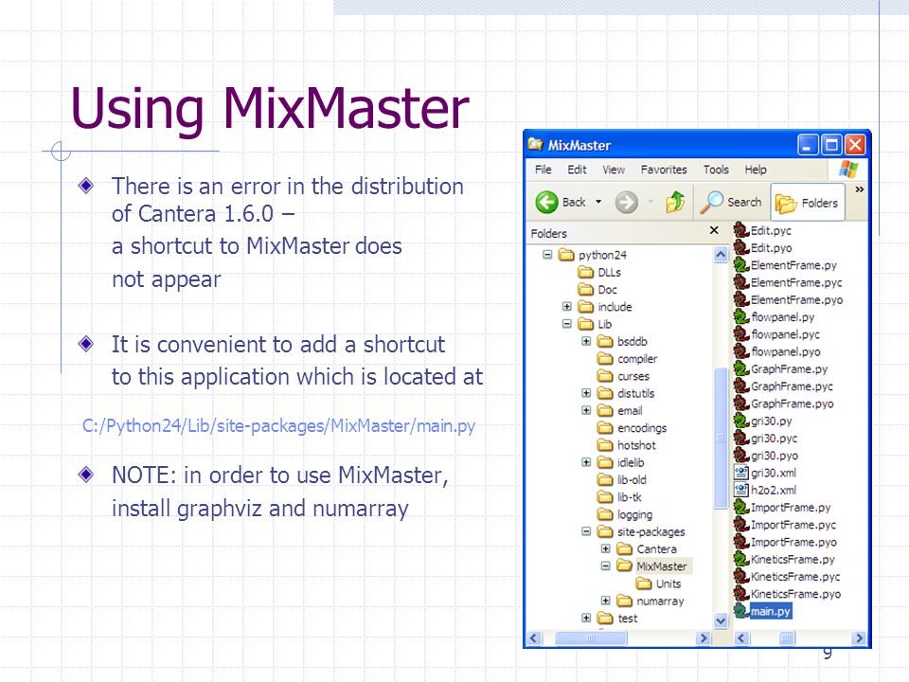This screenshot has width=909, height=682.
Task: Select the encodings folder in tree
Action: (633, 428)
